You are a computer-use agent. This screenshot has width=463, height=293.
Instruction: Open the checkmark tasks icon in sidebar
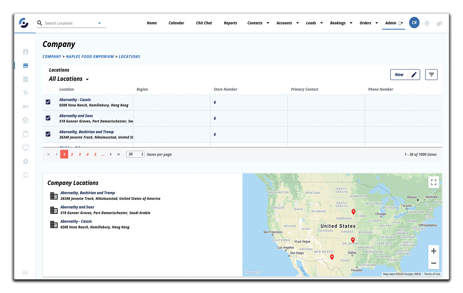point(26,79)
